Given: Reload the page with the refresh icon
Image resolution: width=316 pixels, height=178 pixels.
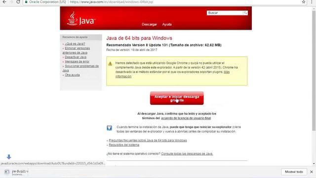Looking at the screenshot, I should pos(18,2).
